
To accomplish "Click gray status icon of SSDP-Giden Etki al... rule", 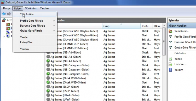I will point(48,87).
